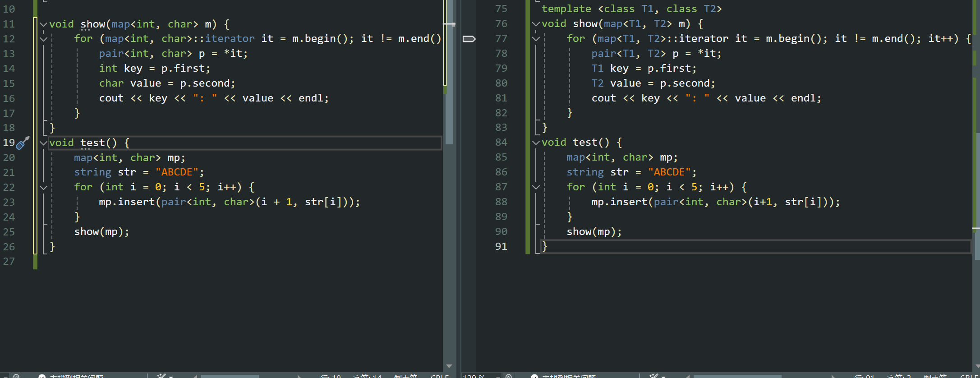Click 'map<int, char>' on line 20
980x378 pixels.
[118, 158]
